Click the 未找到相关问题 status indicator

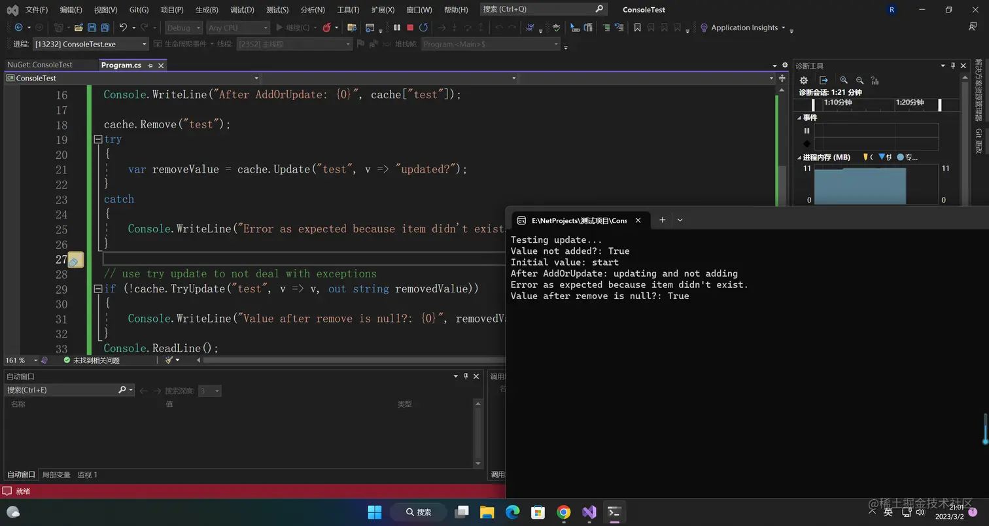[x=92, y=360]
